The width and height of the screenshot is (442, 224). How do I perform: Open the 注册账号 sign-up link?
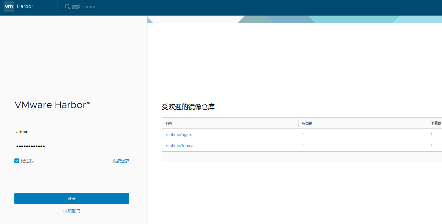72,211
